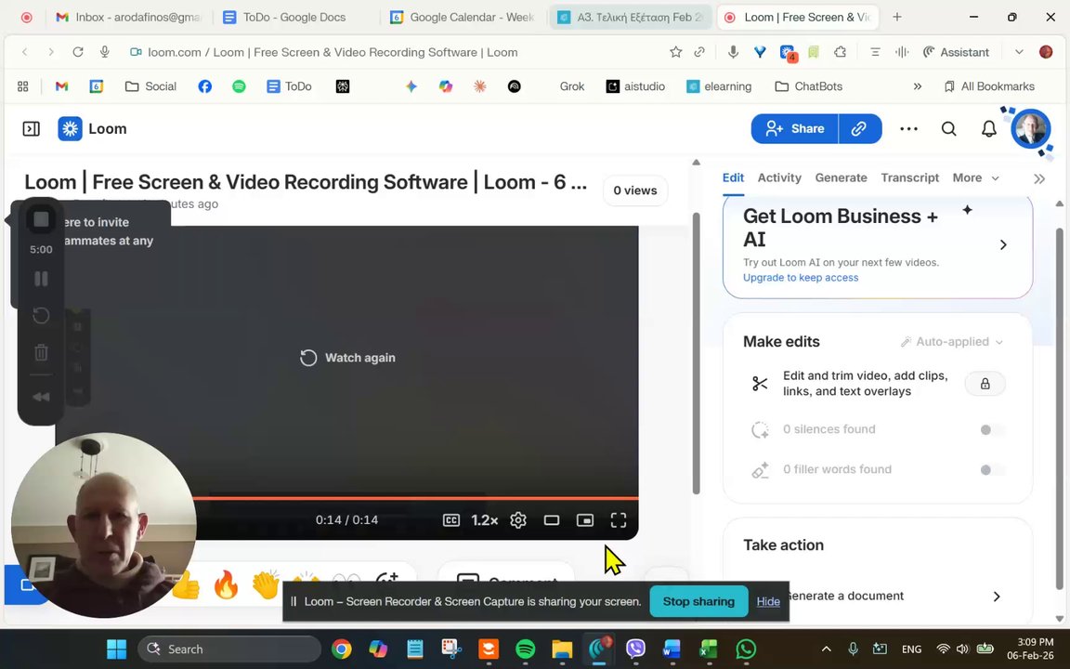Expand Get Loom Business + AI card arrow
This screenshot has height=669, width=1070.
(x=1003, y=244)
